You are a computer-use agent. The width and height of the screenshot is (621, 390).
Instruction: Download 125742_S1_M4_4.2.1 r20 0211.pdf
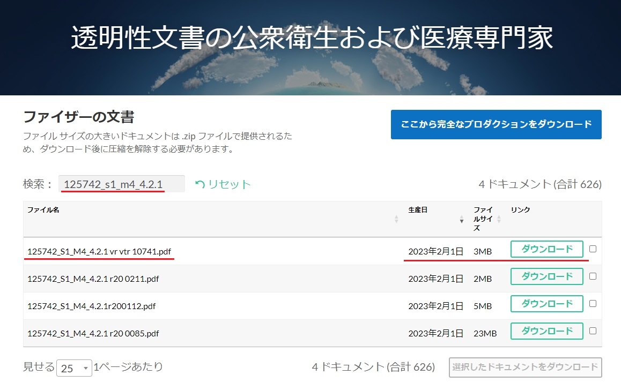click(546, 276)
